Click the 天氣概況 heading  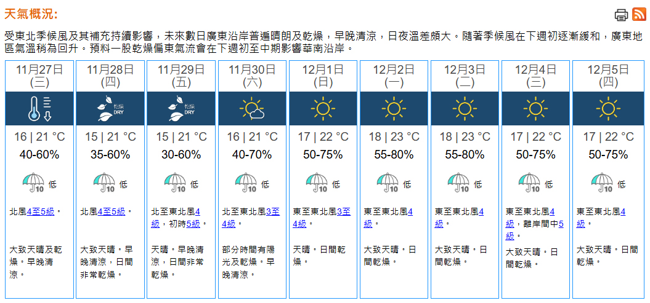point(31,14)
